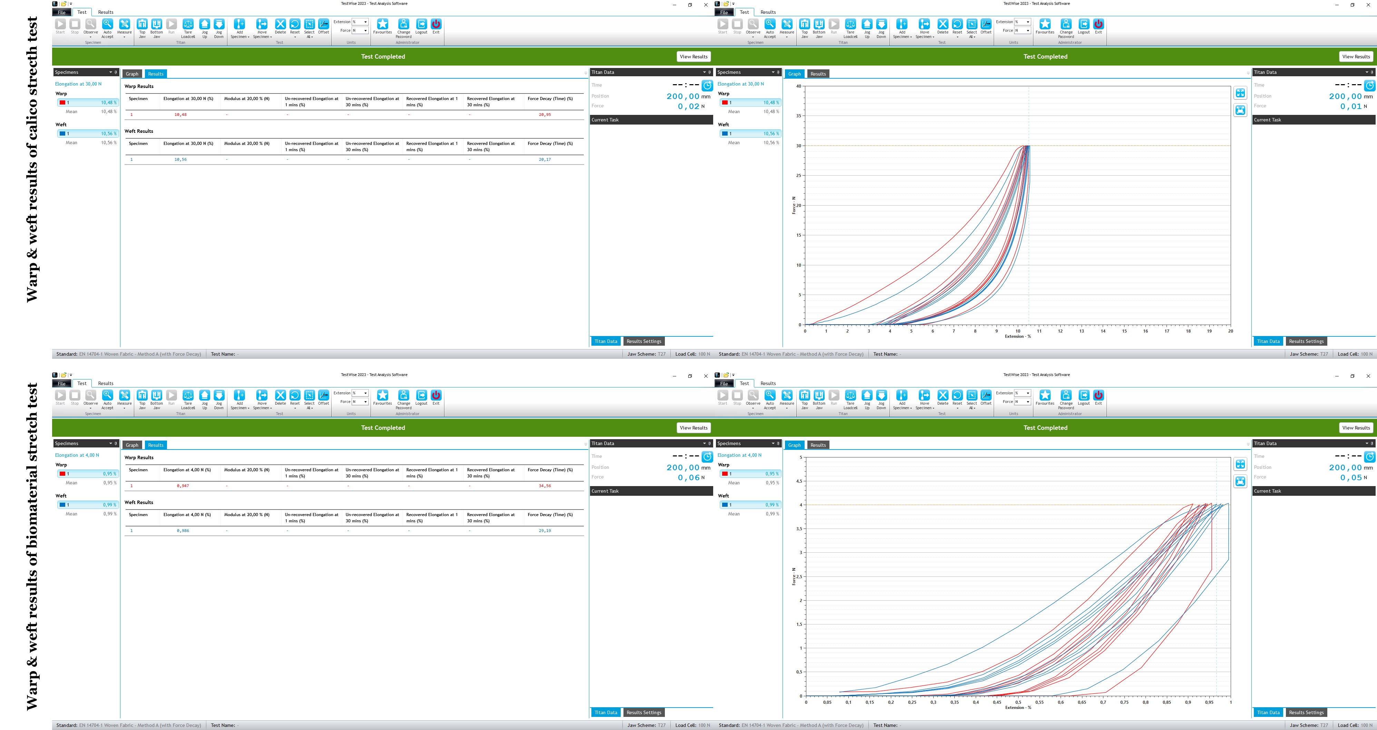Toggle Specimens panel pin in top-right window
Viewport: 1377px width, 730px height.
pos(778,72)
